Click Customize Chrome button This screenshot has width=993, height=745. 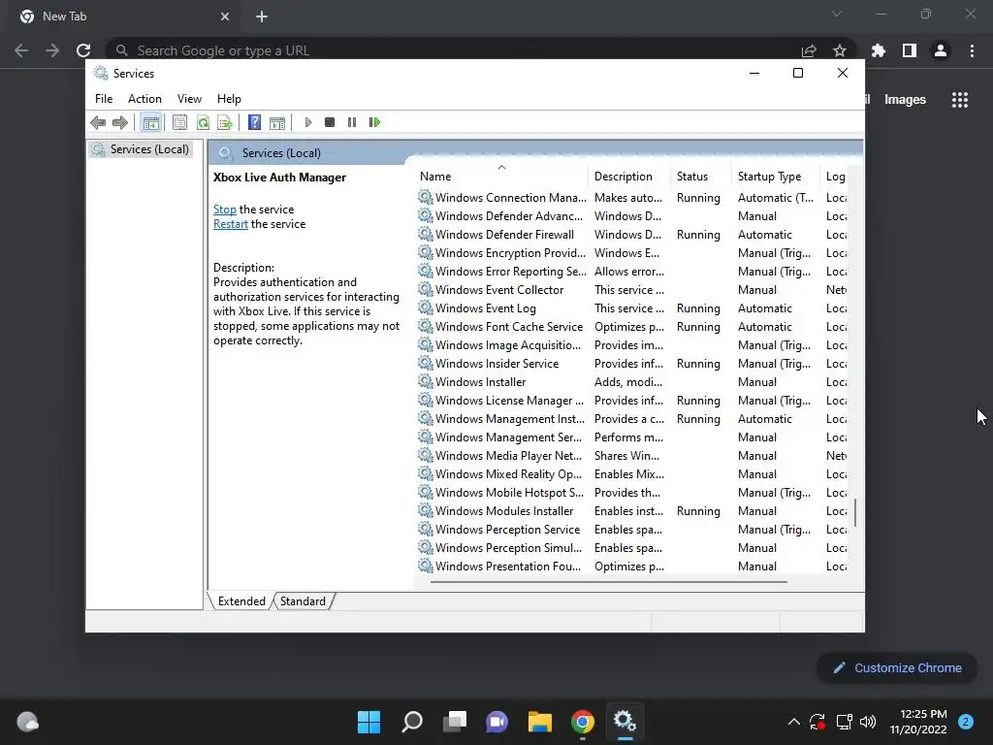click(x=897, y=667)
